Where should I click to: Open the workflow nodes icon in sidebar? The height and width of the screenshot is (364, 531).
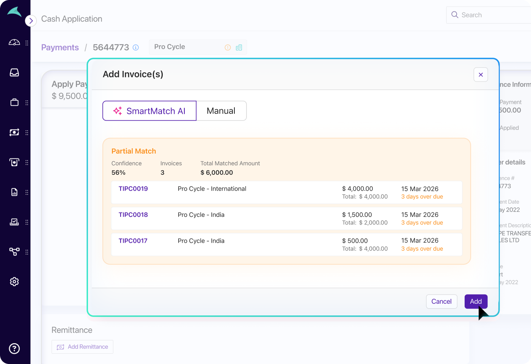click(x=14, y=252)
